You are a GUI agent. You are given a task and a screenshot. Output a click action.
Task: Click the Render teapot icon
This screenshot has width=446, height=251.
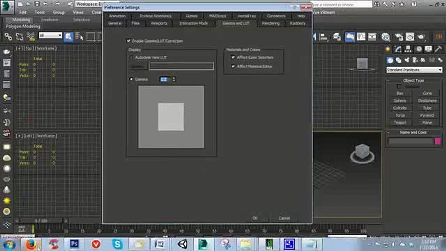[421, 37]
